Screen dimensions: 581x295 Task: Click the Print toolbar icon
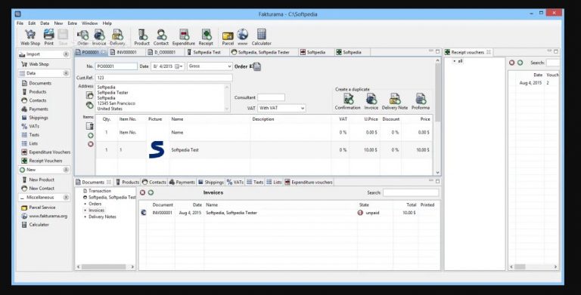[49, 37]
